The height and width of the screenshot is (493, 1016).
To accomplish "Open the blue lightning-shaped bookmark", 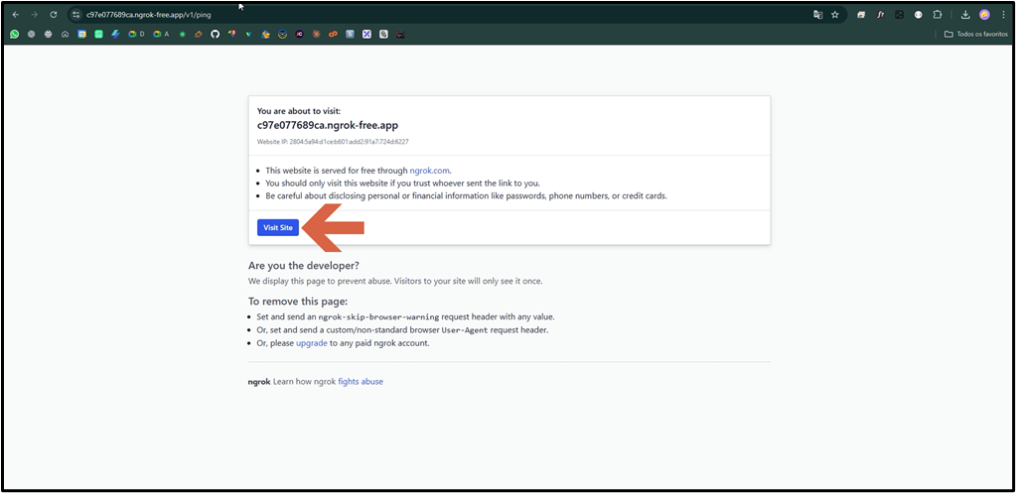I will coord(115,35).
